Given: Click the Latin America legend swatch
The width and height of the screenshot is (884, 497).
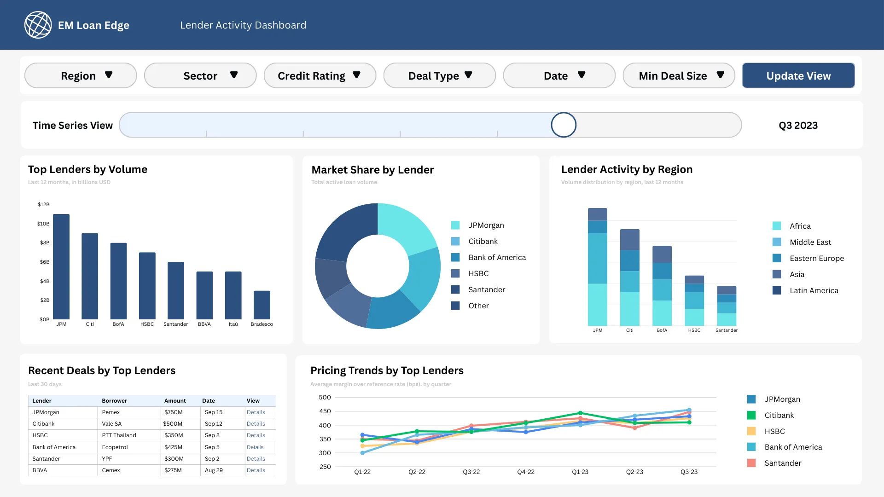Looking at the screenshot, I should 777,290.
